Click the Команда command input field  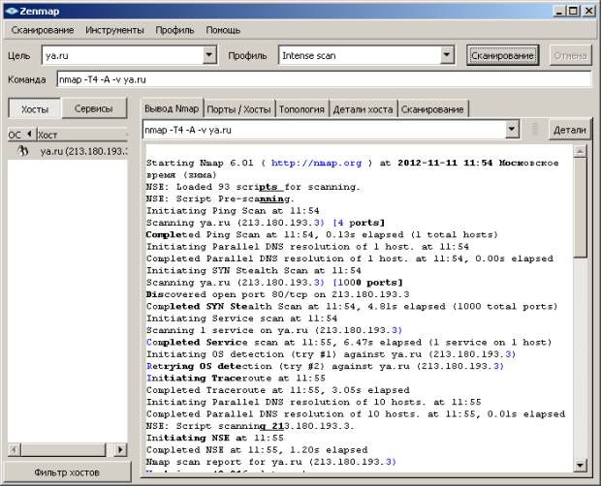(x=324, y=79)
